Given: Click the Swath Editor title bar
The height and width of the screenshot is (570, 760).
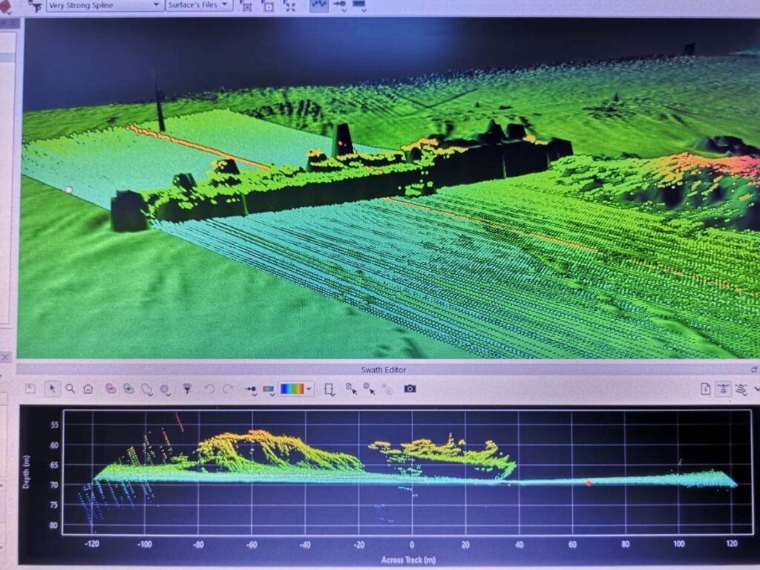Looking at the screenshot, I should coord(384,370).
